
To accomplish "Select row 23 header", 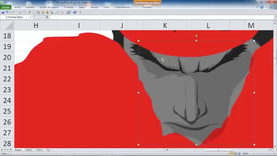I will (x=7, y=90).
